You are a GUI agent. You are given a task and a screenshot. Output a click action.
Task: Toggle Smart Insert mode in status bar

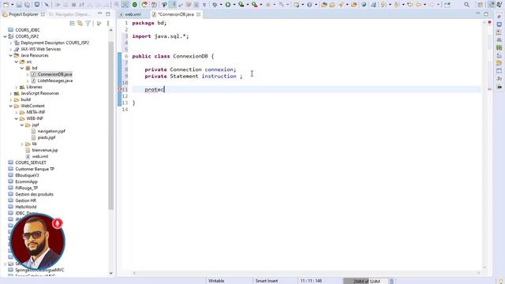point(267,281)
